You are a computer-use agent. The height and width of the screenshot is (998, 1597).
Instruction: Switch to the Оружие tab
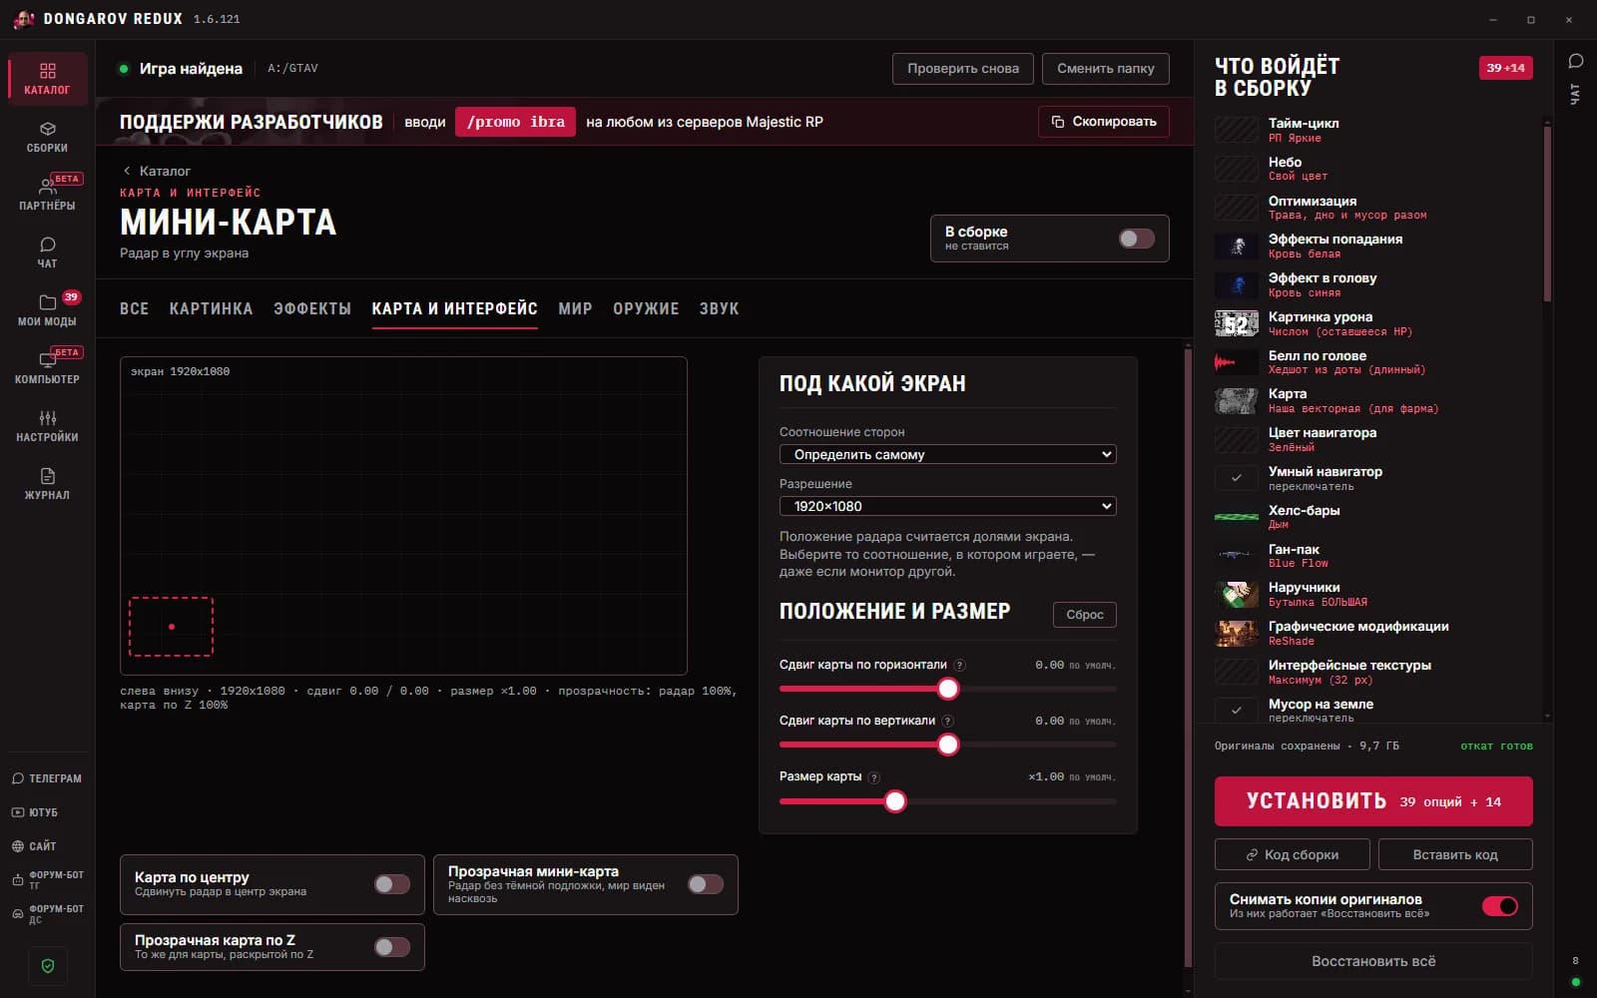click(646, 309)
